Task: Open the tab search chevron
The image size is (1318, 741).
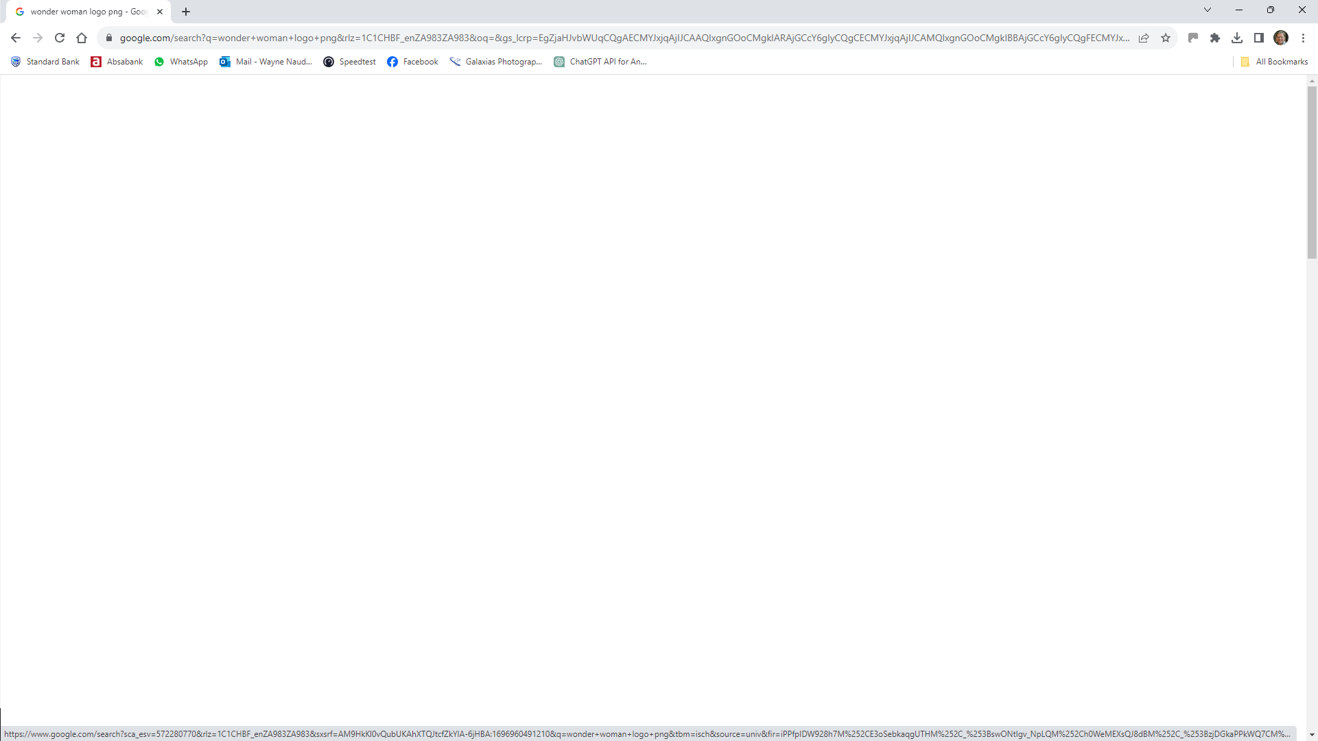Action: pyautogui.click(x=1207, y=10)
